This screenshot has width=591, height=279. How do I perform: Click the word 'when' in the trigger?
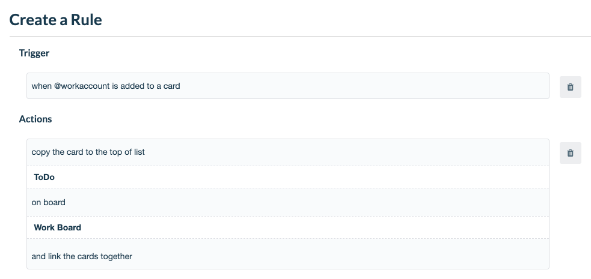[x=41, y=86]
